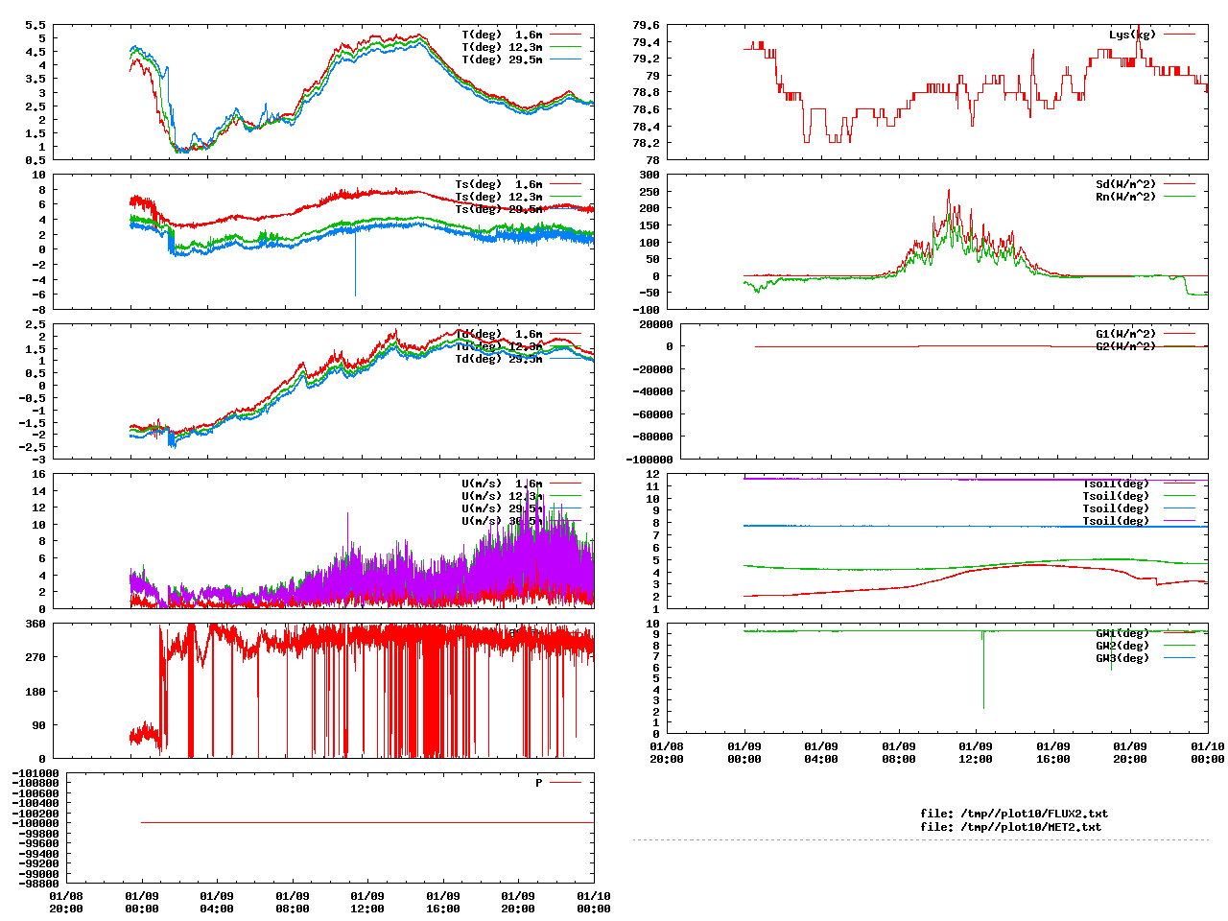This screenshot has width=1228, height=921.
Task: Select the "270" wind direction axis tick
Action: (x=35, y=658)
